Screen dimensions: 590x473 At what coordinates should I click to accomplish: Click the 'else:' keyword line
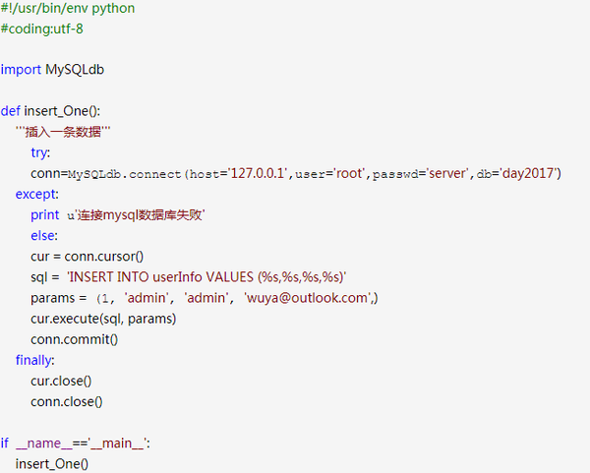[x=44, y=236]
